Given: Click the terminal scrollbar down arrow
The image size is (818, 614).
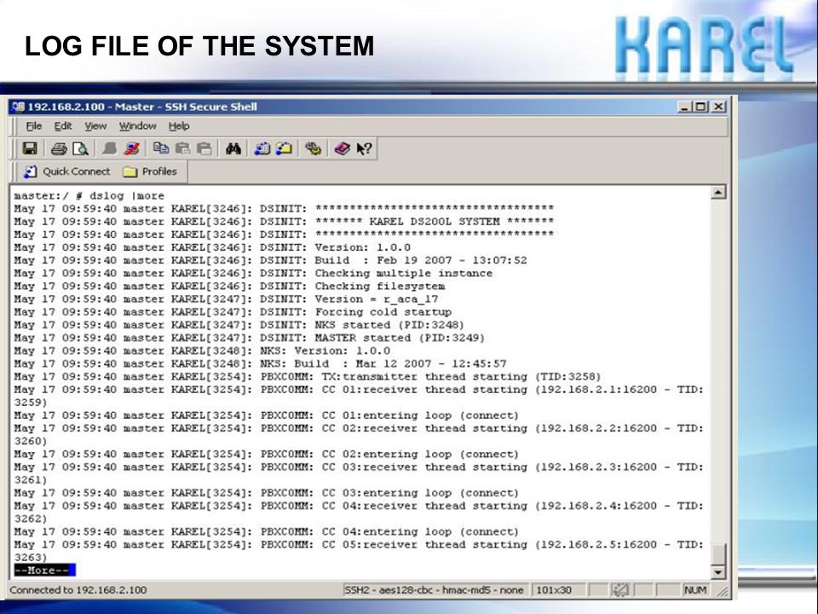Looking at the screenshot, I should (718, 573).
